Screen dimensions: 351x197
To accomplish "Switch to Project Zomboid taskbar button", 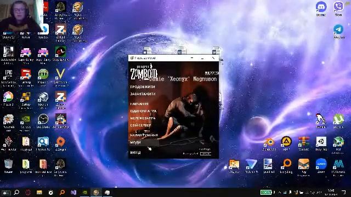I will click(96, 192).
